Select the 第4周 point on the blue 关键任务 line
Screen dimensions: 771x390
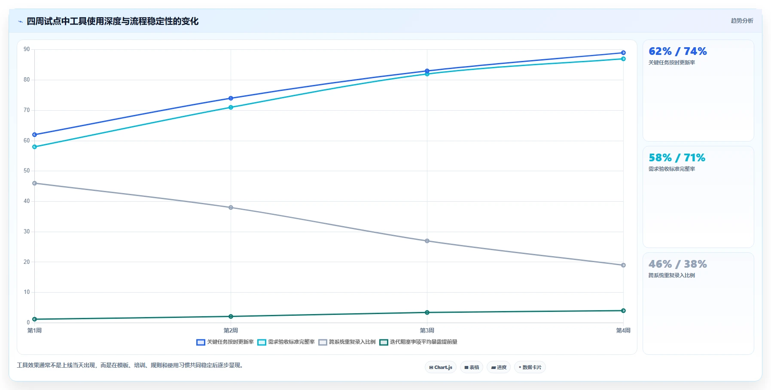pyautogui.click(x=623, y=53)
